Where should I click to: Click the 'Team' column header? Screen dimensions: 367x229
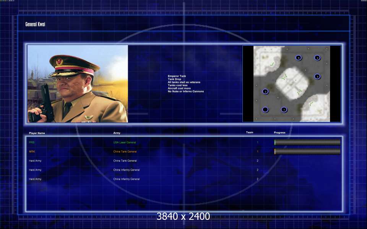click(x=250, y=132)
